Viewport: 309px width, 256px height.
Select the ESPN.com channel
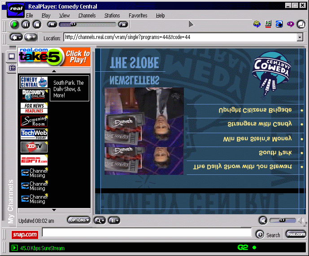tap(34, 160)
